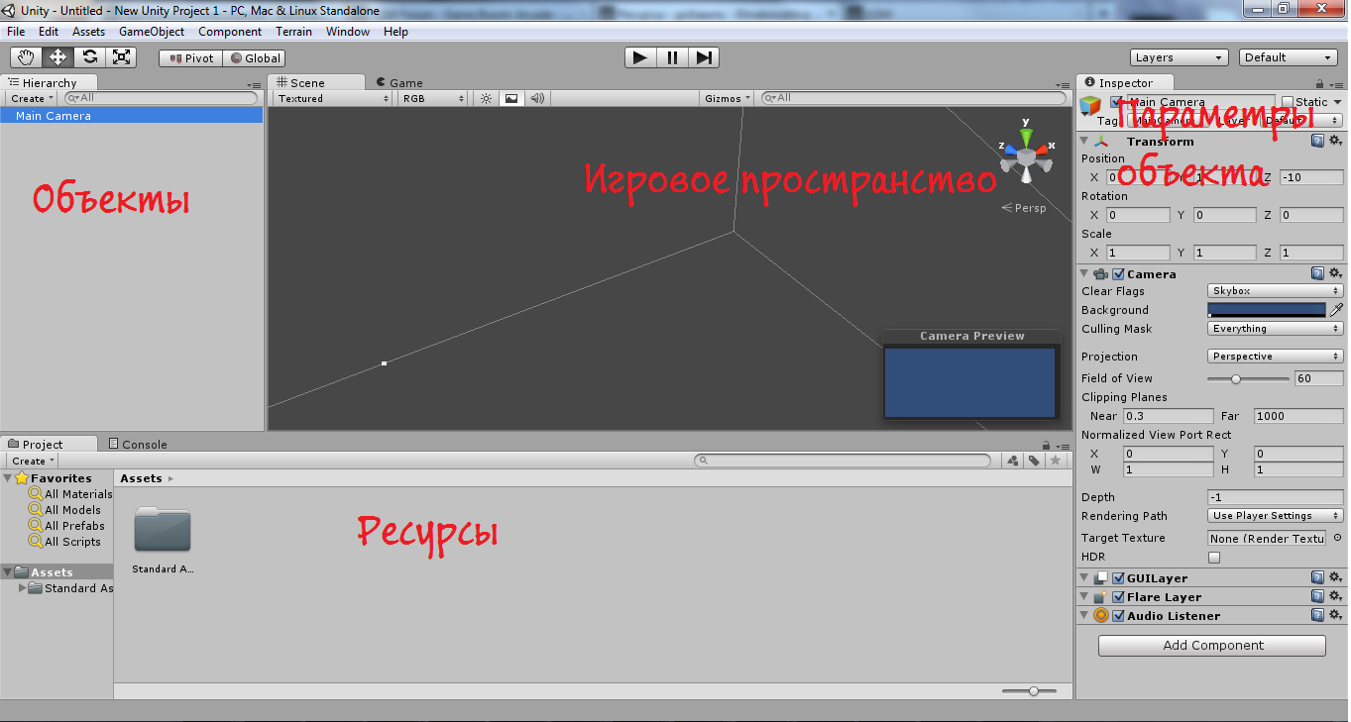Open the Transform component gear menu
The height and width of the screenshot is (722, 1351).
click(1335, 141)
